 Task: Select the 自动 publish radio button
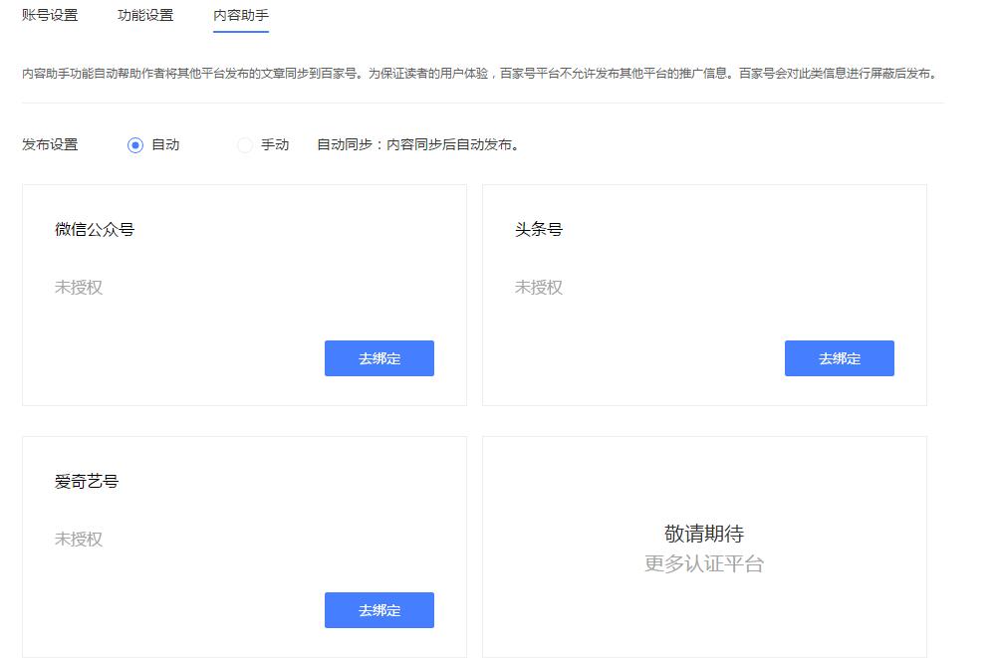pos(135,144)
